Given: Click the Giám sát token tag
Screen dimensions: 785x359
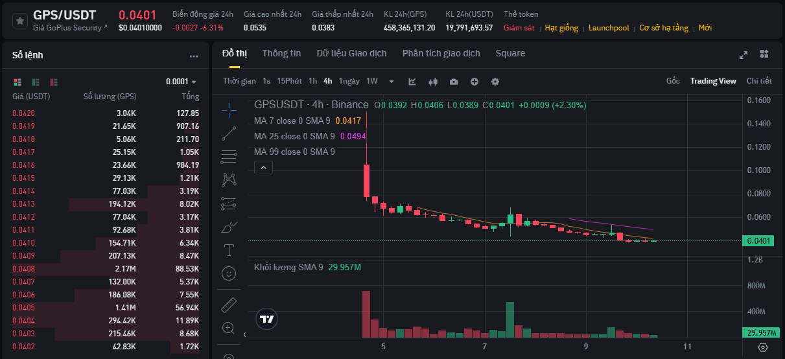Looking at the screenshot, I should [x=519, y=28].
